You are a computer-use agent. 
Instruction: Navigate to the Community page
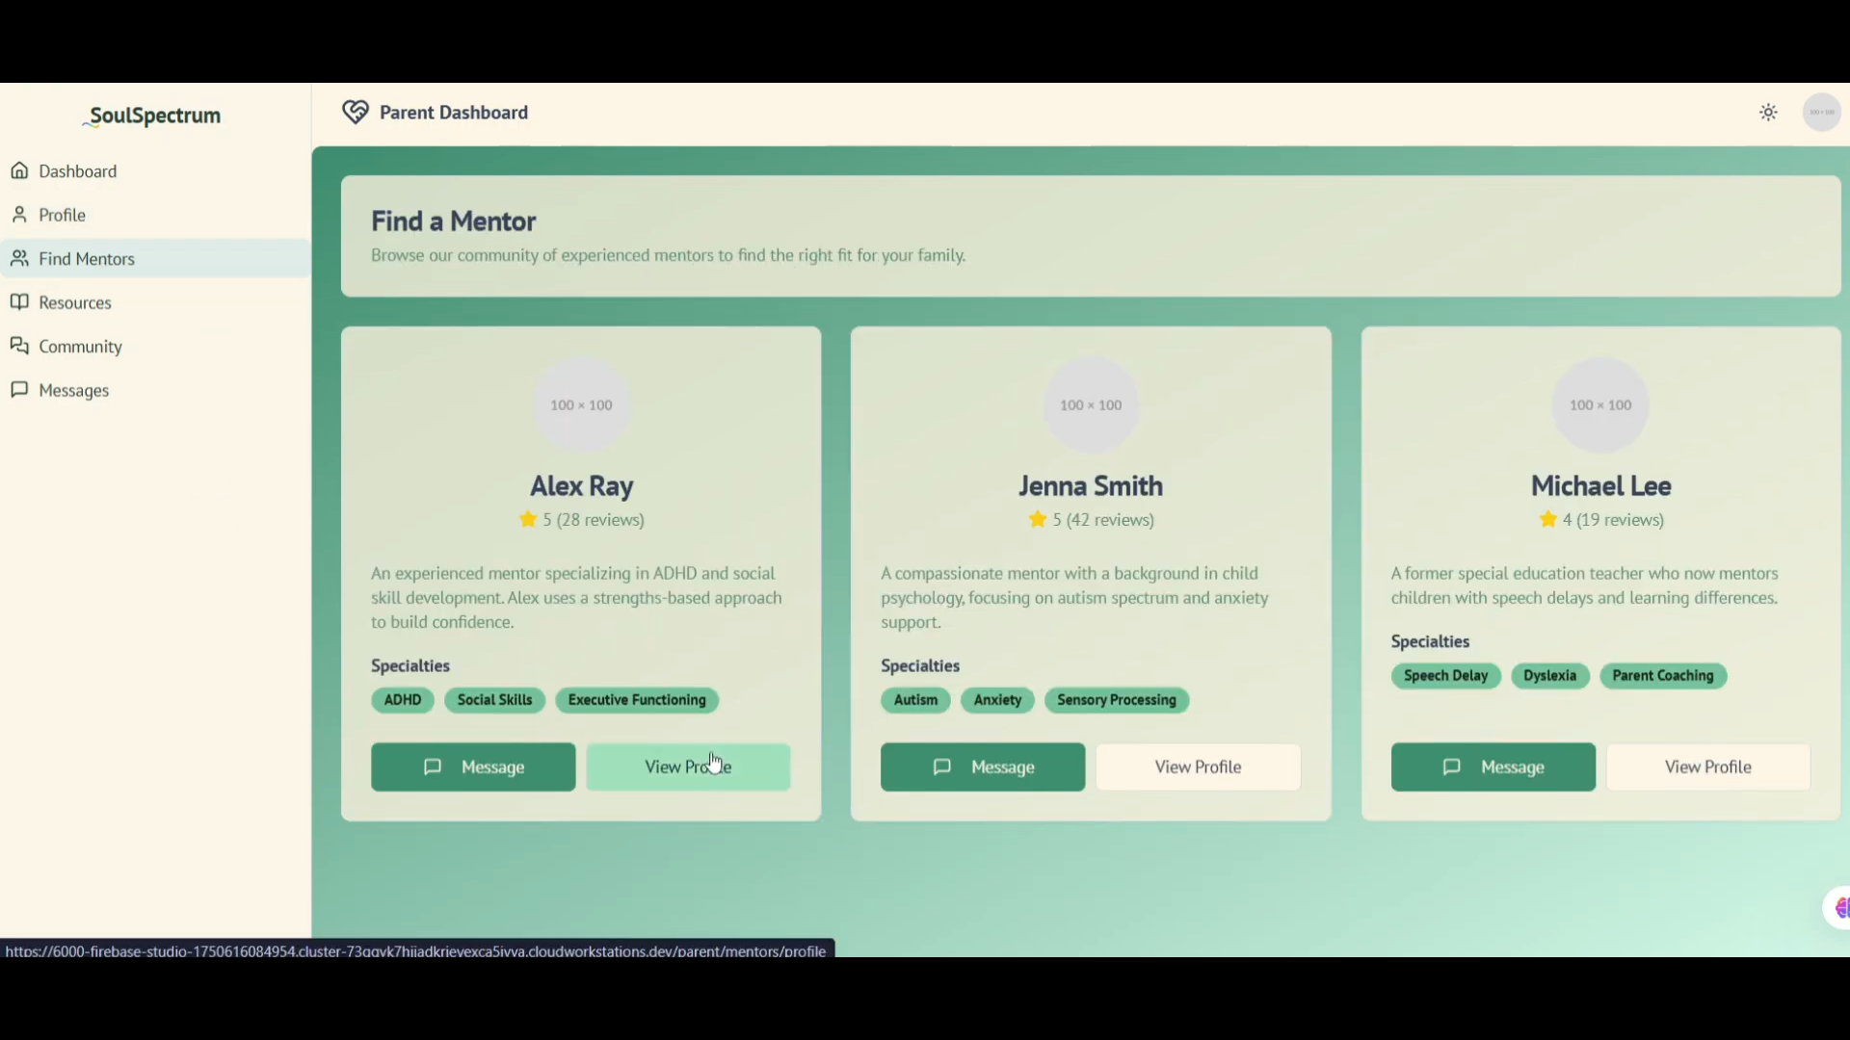click(80, 347)
